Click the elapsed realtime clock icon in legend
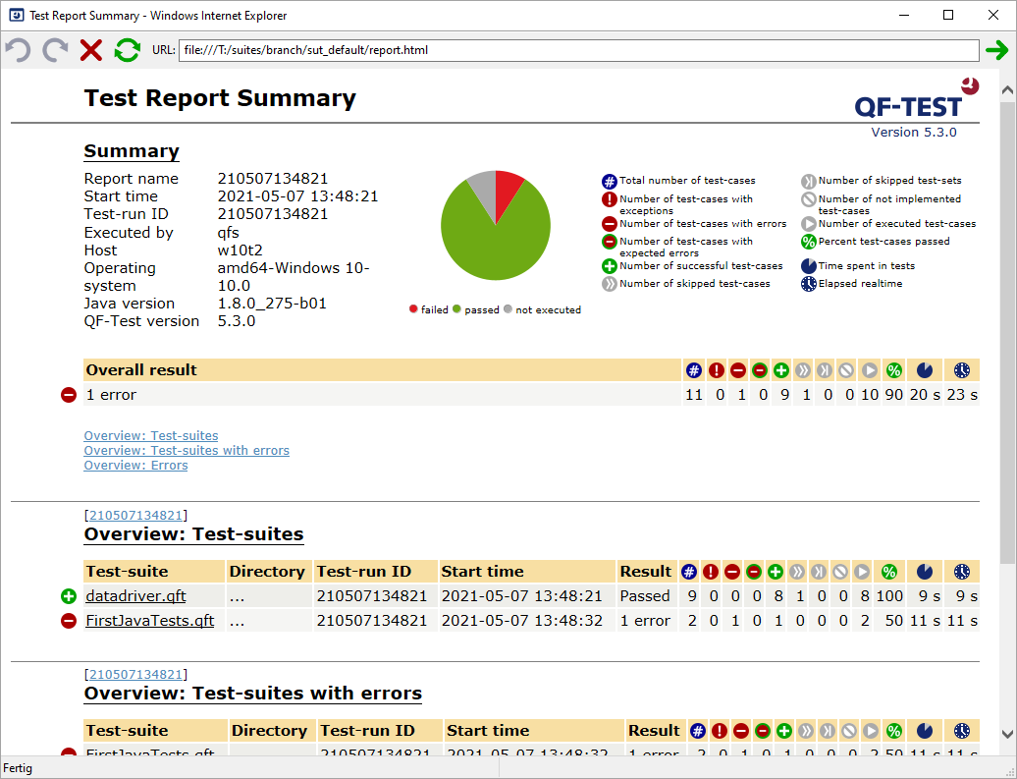This screenshot has width=1017, height=779. 808,284
